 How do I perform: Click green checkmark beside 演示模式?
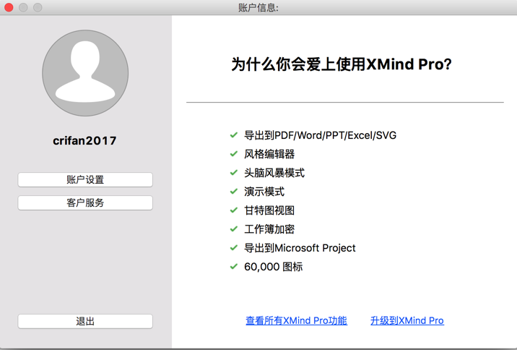click(x=234, y=191)
